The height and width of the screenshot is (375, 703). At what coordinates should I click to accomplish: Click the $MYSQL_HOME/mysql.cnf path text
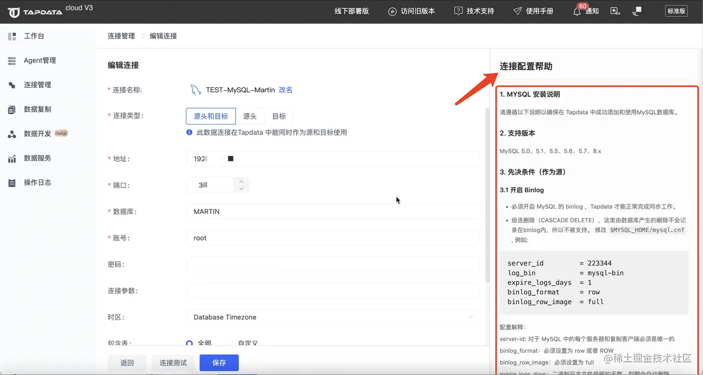pyautogui.click(x=648, y=230)
